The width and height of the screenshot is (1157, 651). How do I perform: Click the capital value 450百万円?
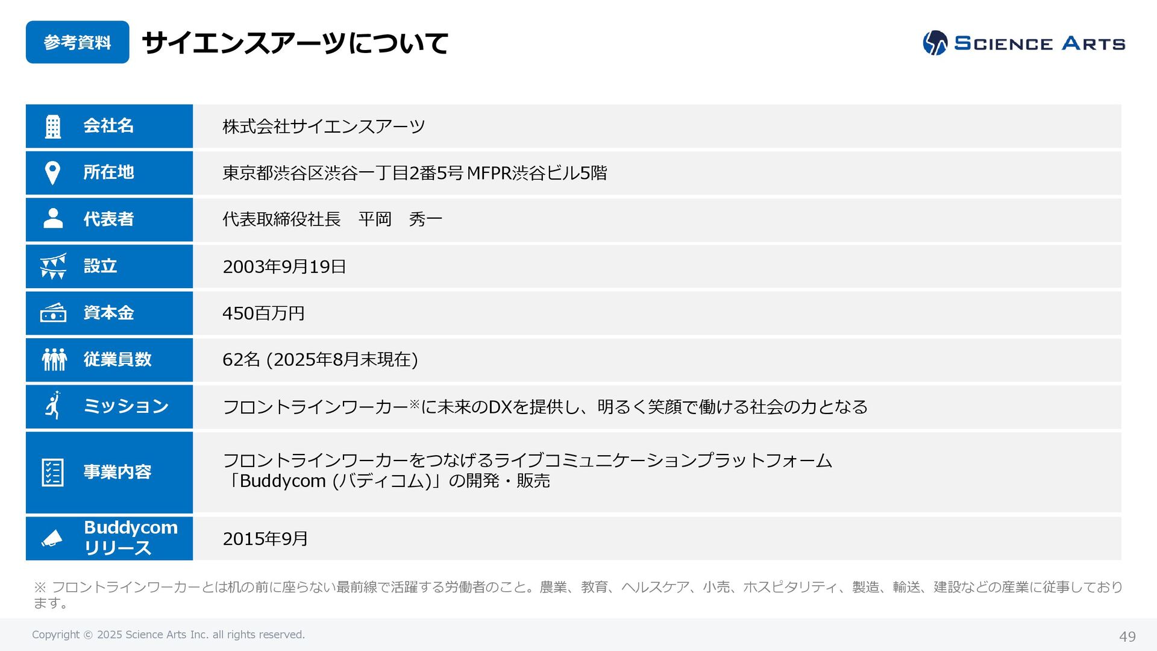263,313
